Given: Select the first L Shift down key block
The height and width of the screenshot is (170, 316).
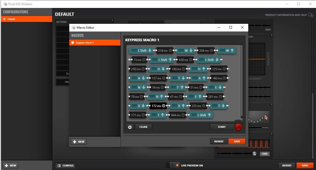Looking at the screenshot, I should tap(141, 51).
